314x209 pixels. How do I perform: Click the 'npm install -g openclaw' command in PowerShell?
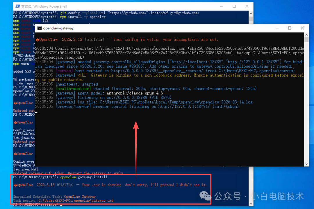tap(83, 17)
